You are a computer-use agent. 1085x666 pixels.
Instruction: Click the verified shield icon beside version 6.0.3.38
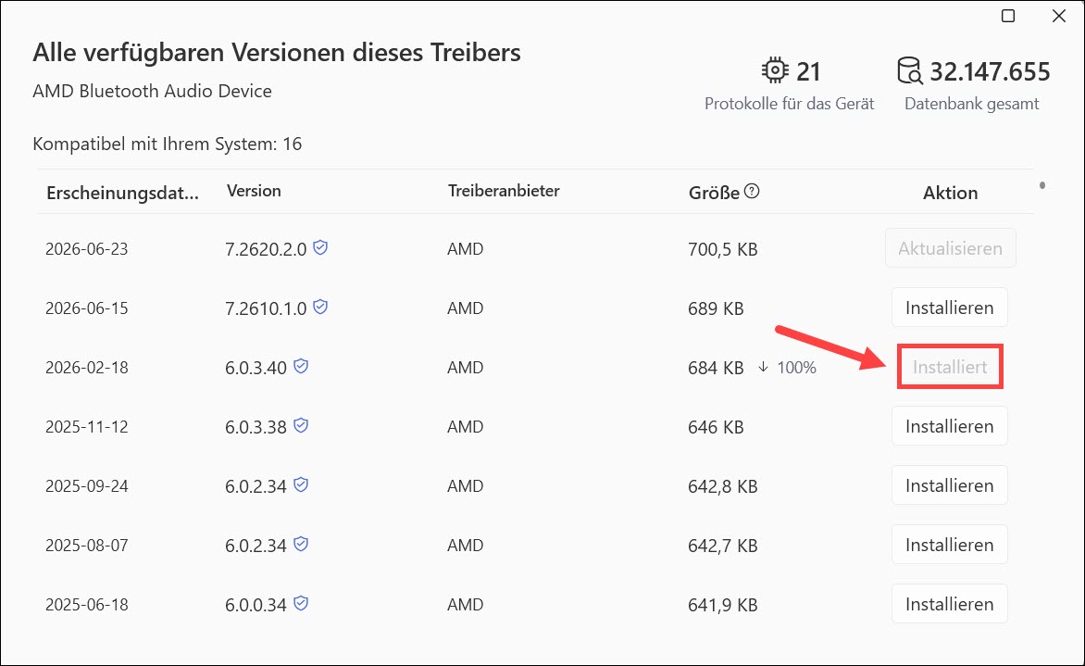(300, 426)
